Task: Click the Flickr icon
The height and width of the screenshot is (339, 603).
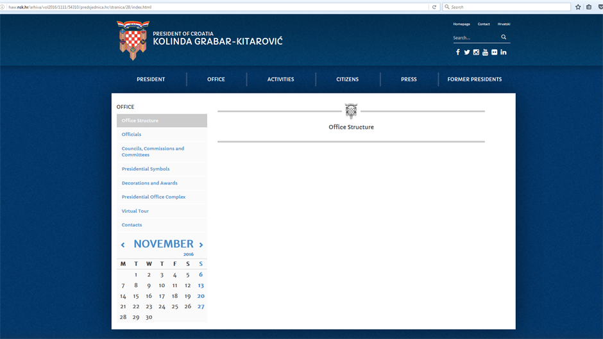Action: (495, 53)
